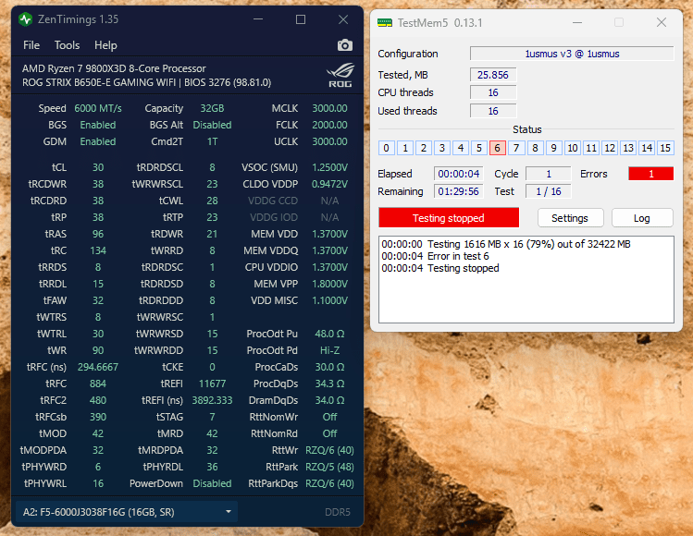Click the 'Testing 1616 MB x 16' log line

point(506,244)
